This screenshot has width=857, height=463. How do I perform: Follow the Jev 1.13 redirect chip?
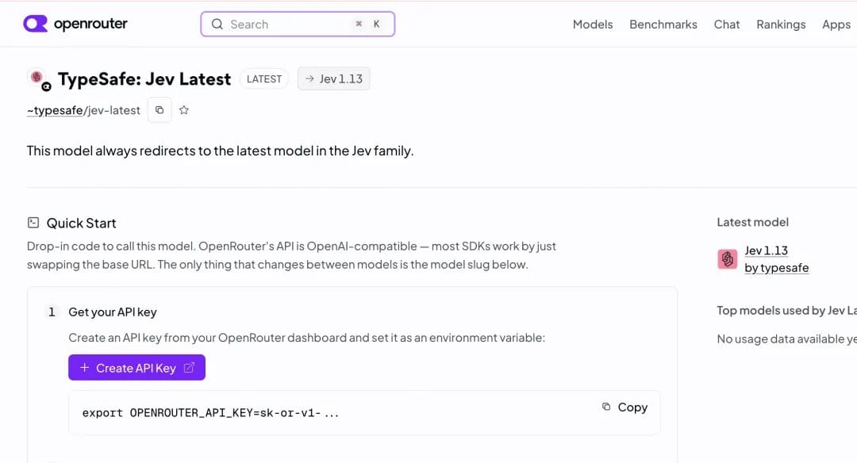[x=333, y=78]
